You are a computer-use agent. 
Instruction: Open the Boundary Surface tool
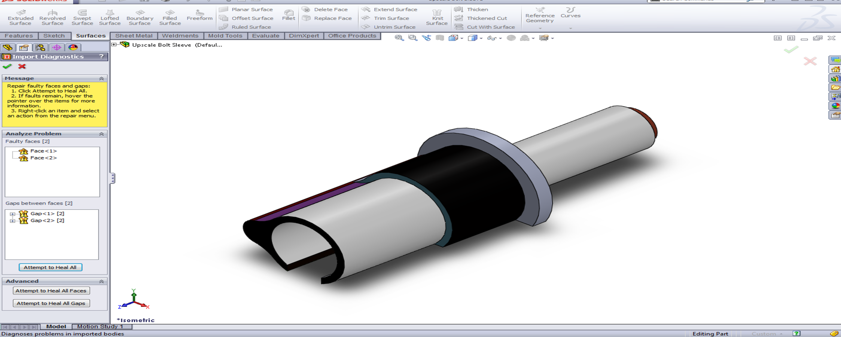[140, 18]
